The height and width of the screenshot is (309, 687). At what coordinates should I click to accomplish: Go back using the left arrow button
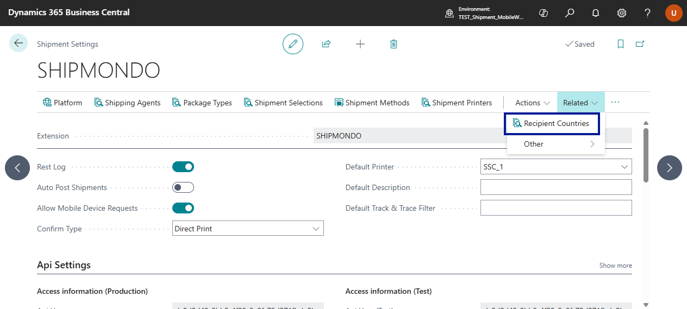coord(18,43)
